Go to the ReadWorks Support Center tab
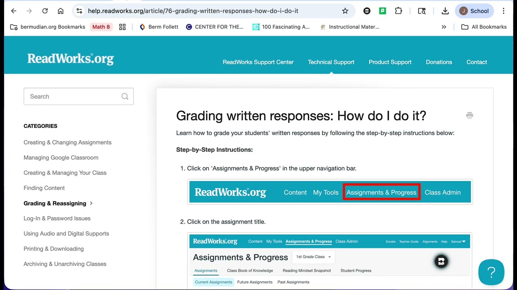The height and width of the screenshot is (290, 517). (258, 62)
